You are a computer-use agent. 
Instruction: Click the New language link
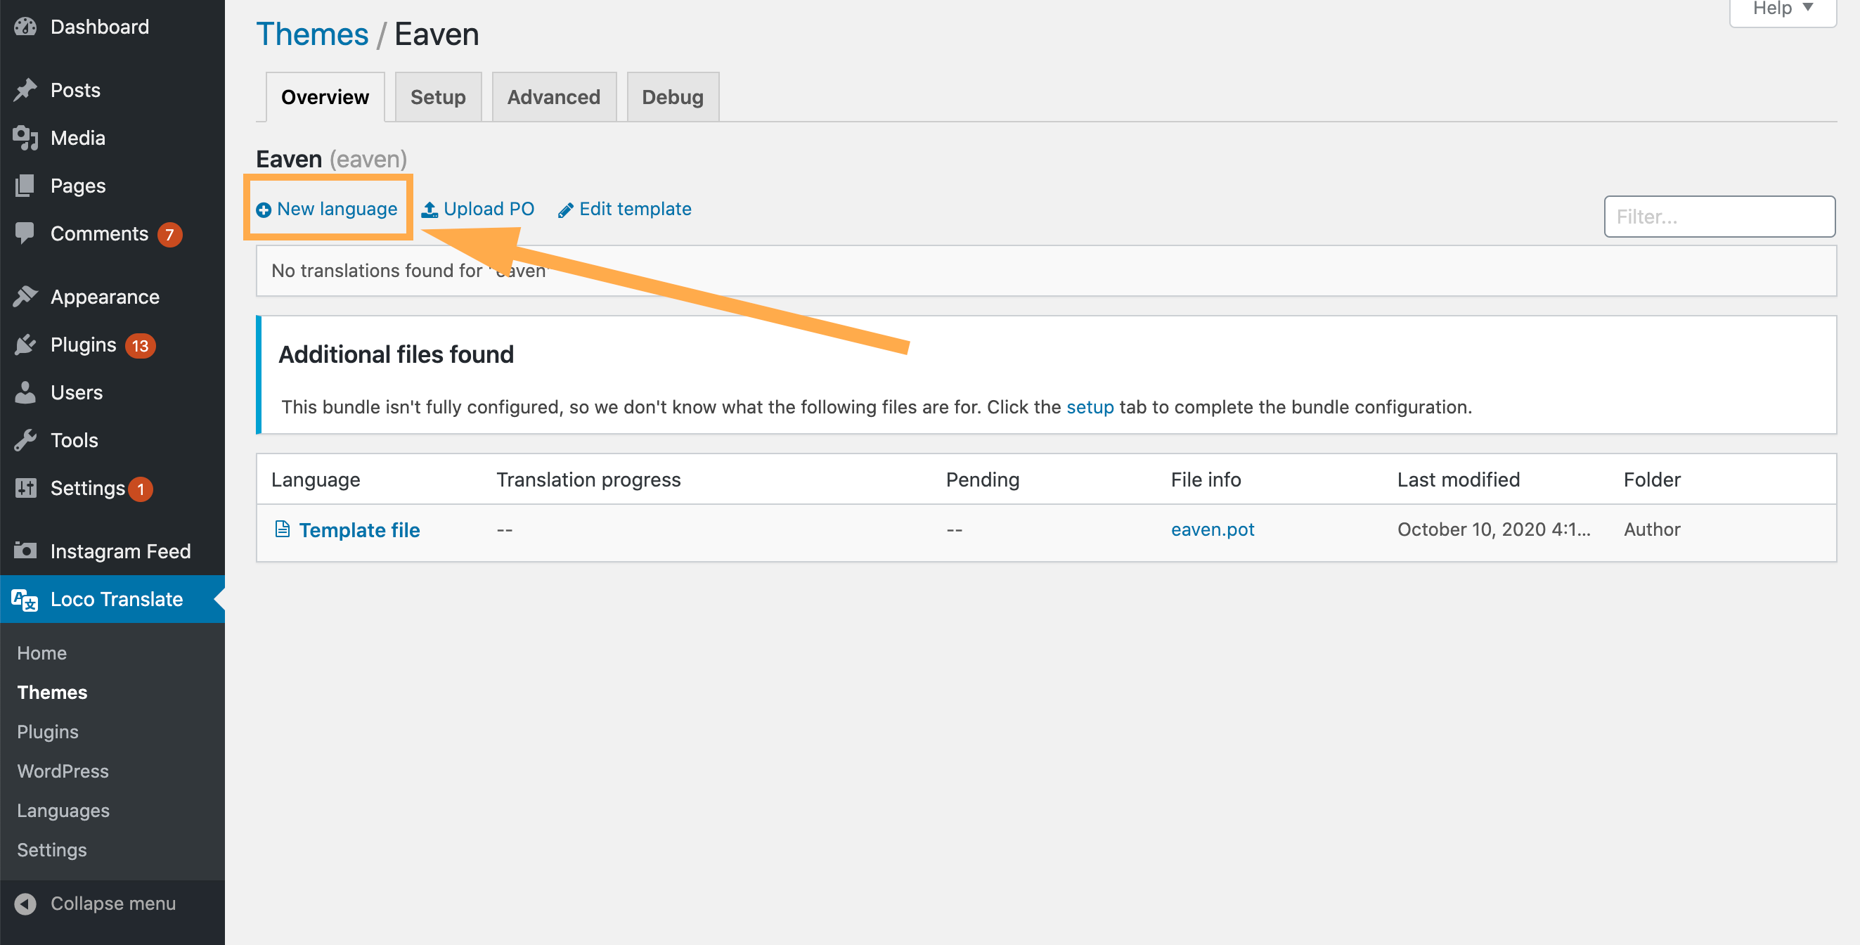[337, 209]
